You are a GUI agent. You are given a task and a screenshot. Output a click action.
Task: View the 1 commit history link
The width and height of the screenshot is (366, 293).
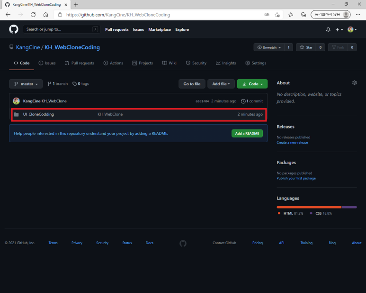(252, 101)
